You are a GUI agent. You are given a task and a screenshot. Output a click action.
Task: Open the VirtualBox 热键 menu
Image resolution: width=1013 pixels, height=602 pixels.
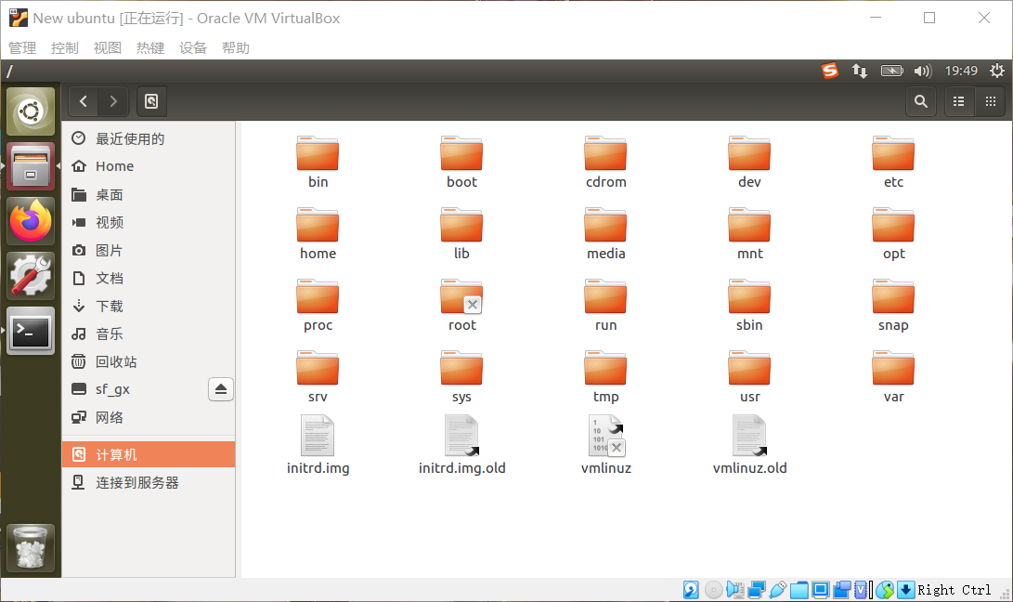[149, 48]
